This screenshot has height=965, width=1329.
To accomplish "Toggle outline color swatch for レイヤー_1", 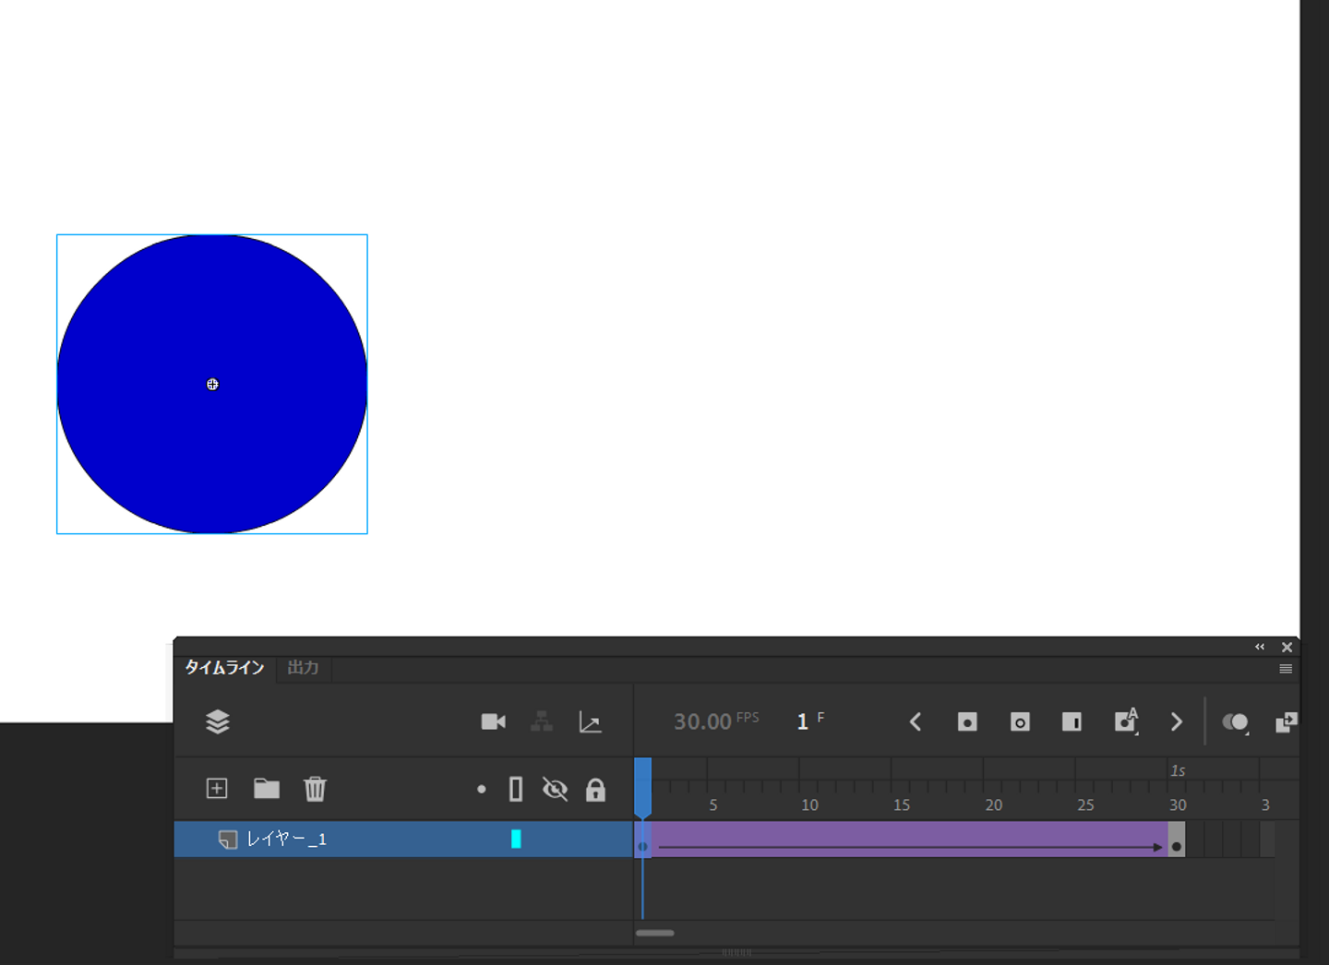I will pos(516,839).
